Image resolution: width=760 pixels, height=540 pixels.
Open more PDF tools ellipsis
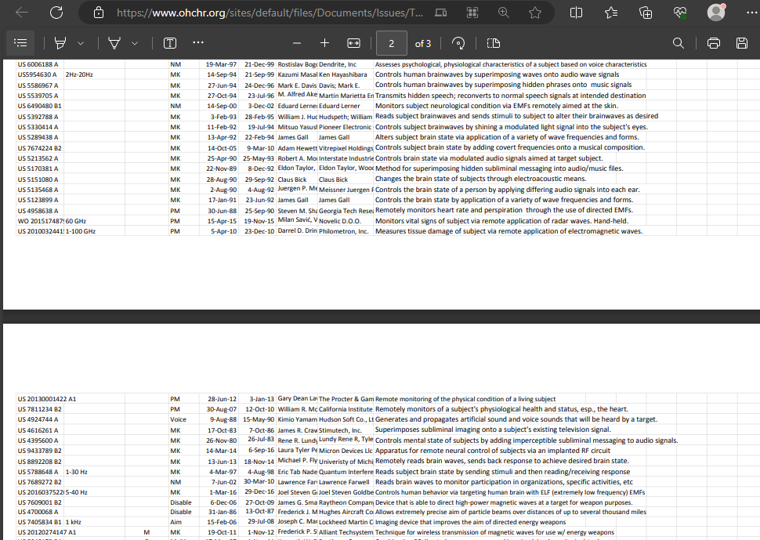pos(198,42)
